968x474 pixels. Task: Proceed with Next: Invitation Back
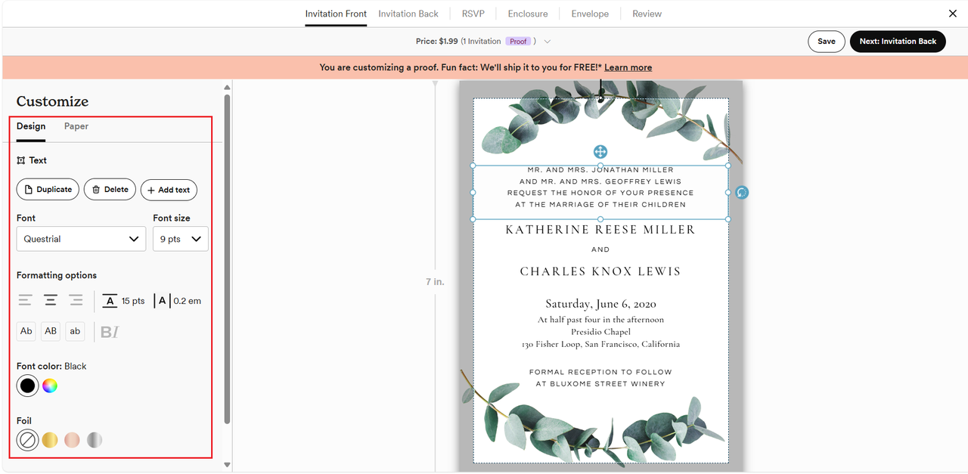click(898, 42)
